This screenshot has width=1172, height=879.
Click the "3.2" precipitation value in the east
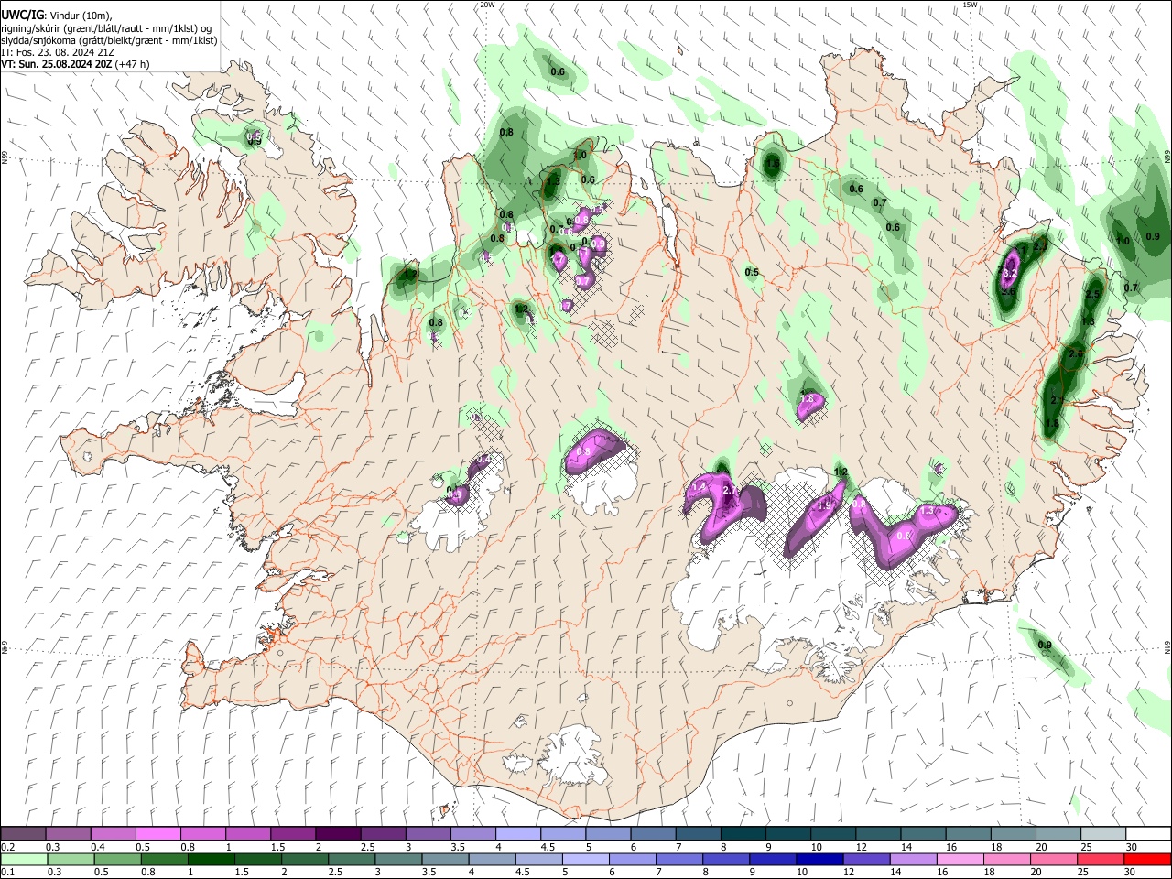(1011, 273)
